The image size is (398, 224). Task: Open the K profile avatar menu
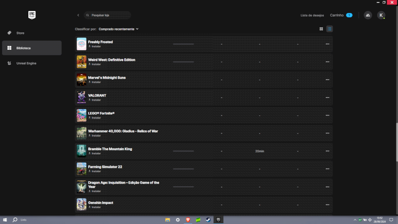pos(381,15)
